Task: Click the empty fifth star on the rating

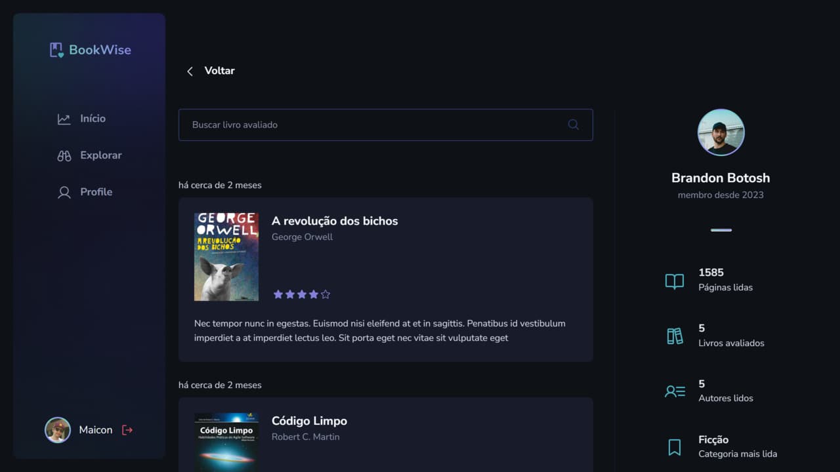Action: [325, 294]
